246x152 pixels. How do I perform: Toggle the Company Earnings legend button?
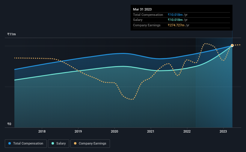point(90,144)
